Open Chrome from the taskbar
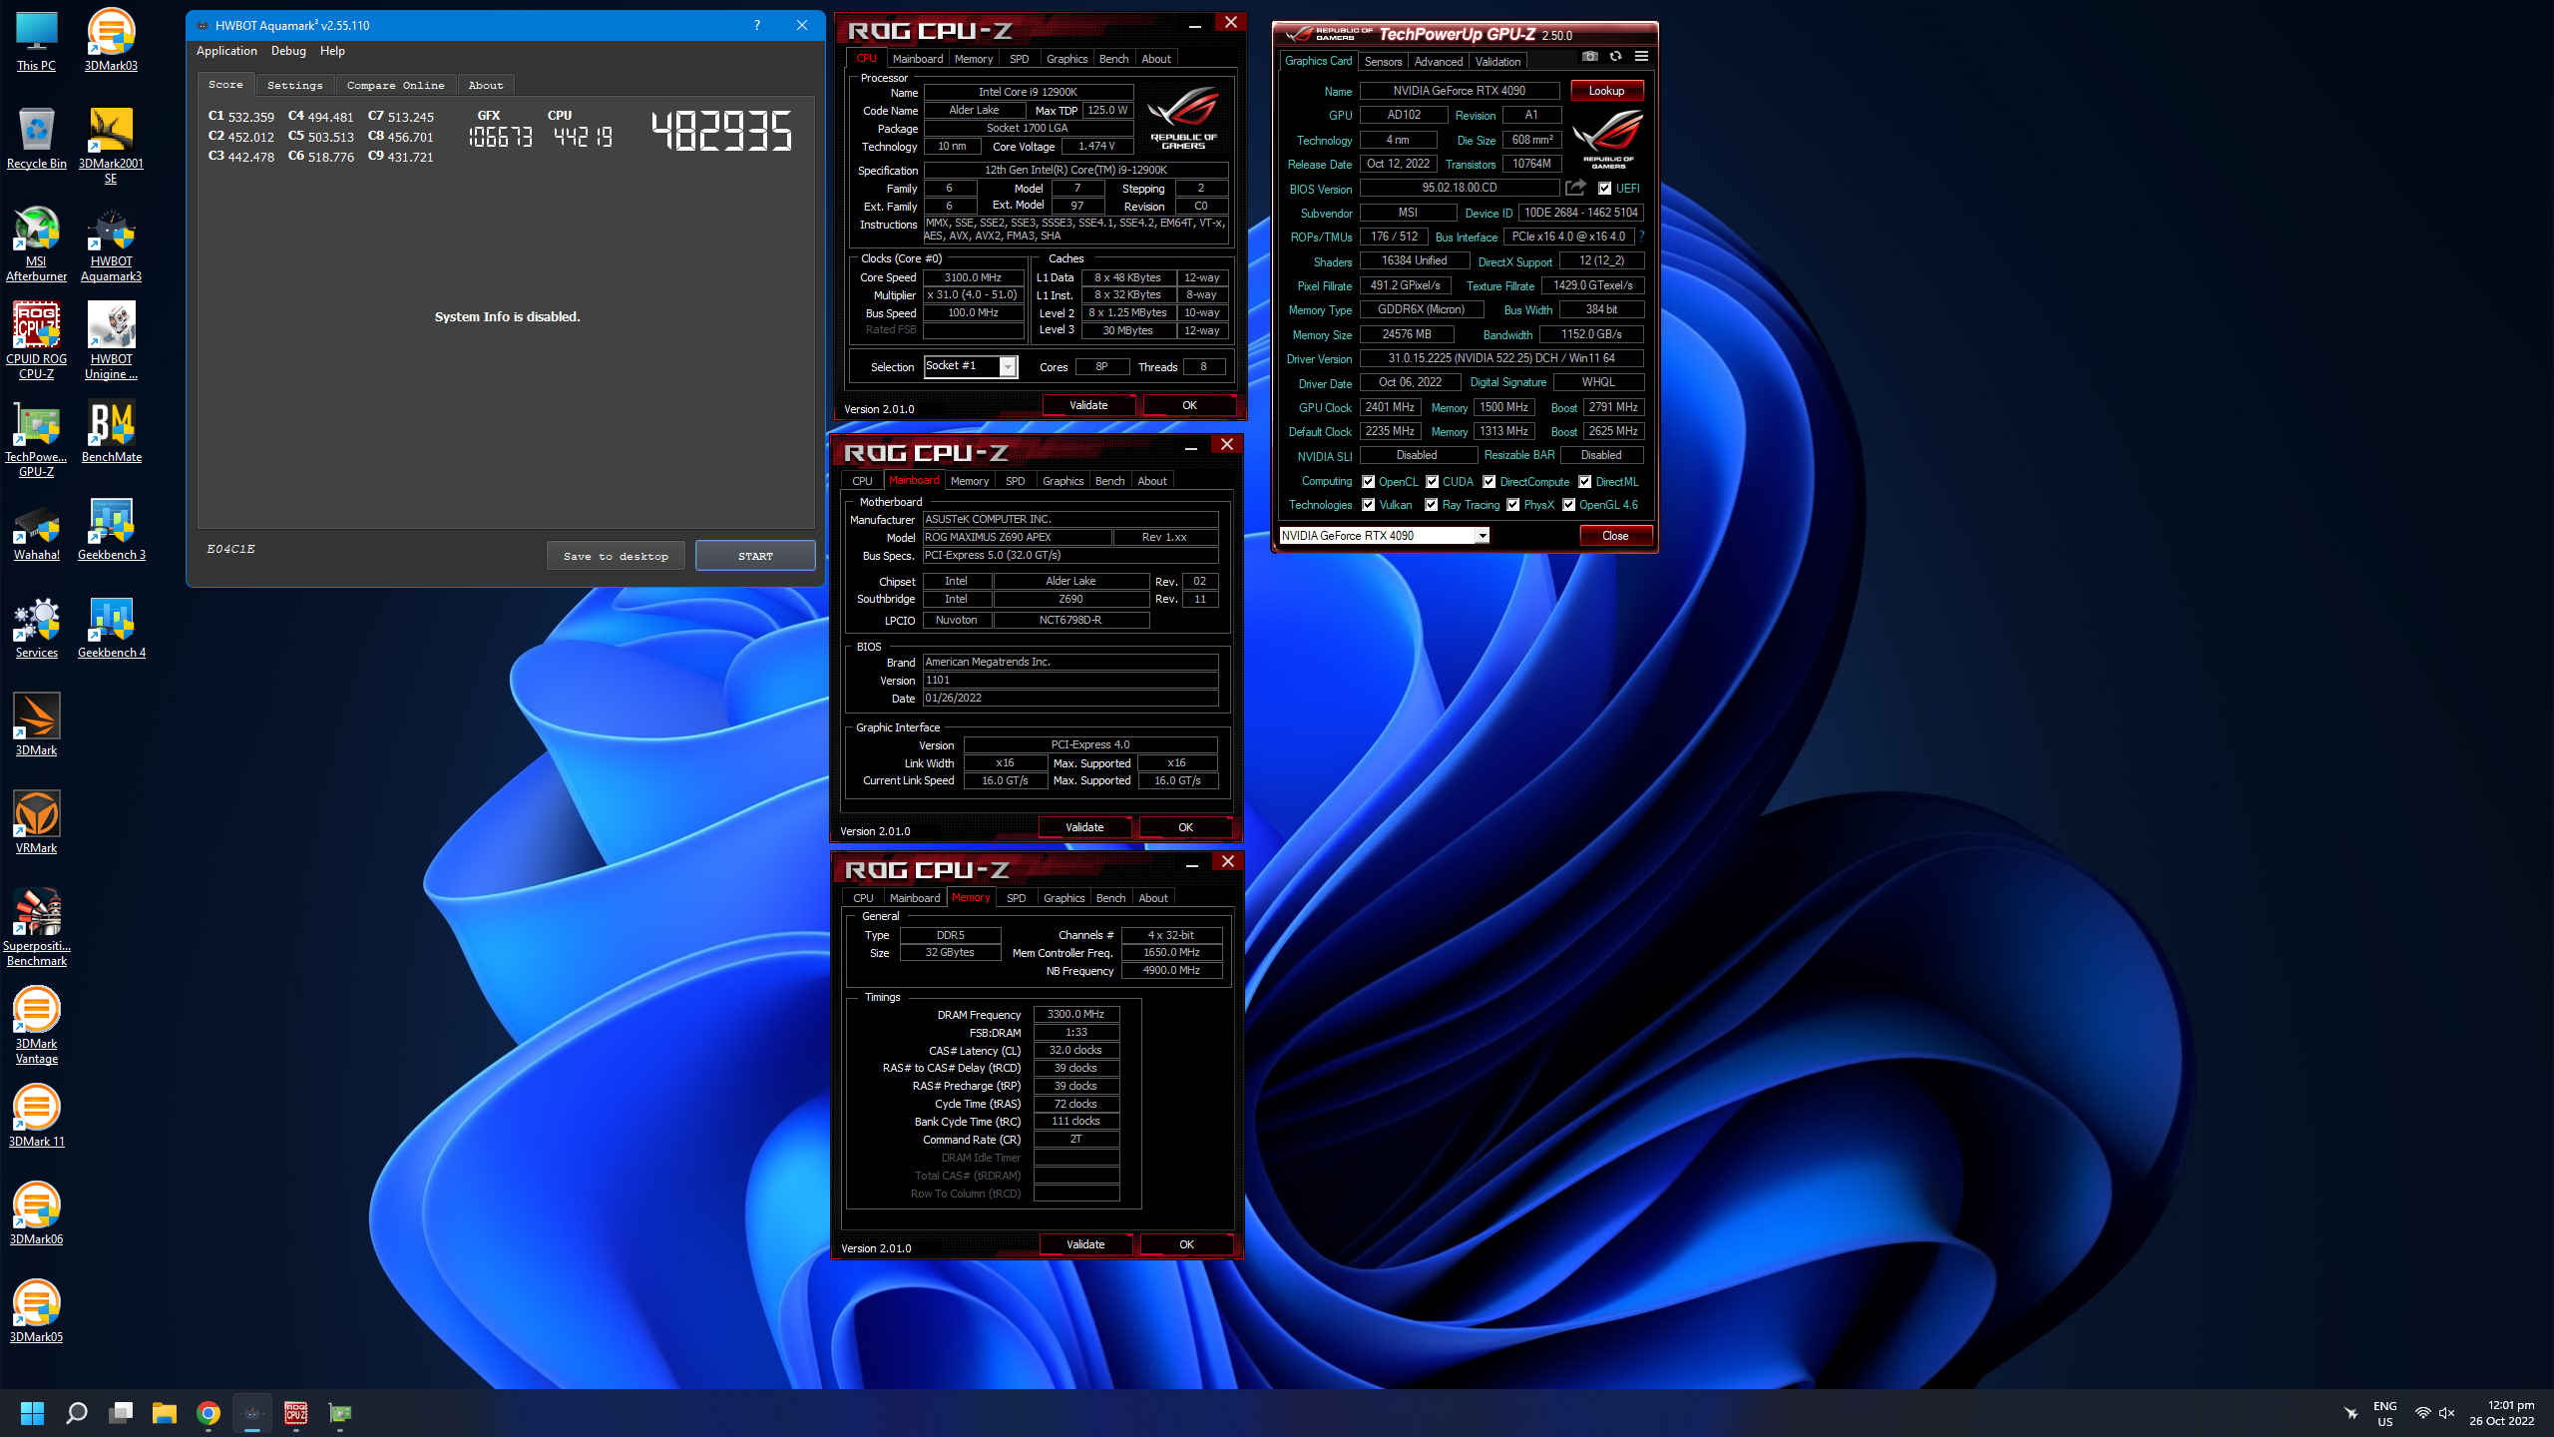 [x=209, y=1413]
